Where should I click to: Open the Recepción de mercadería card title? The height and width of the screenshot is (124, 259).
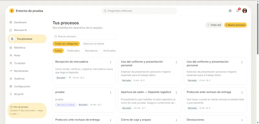tap(72, 62)
